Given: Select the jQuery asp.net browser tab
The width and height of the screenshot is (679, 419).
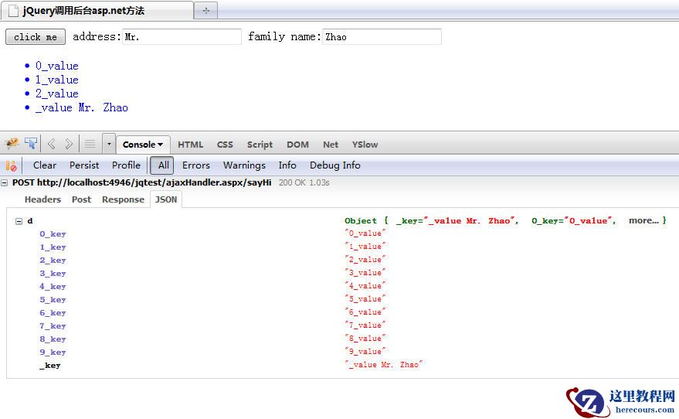Looking at the screenshot, I should (x=97, y=11).
